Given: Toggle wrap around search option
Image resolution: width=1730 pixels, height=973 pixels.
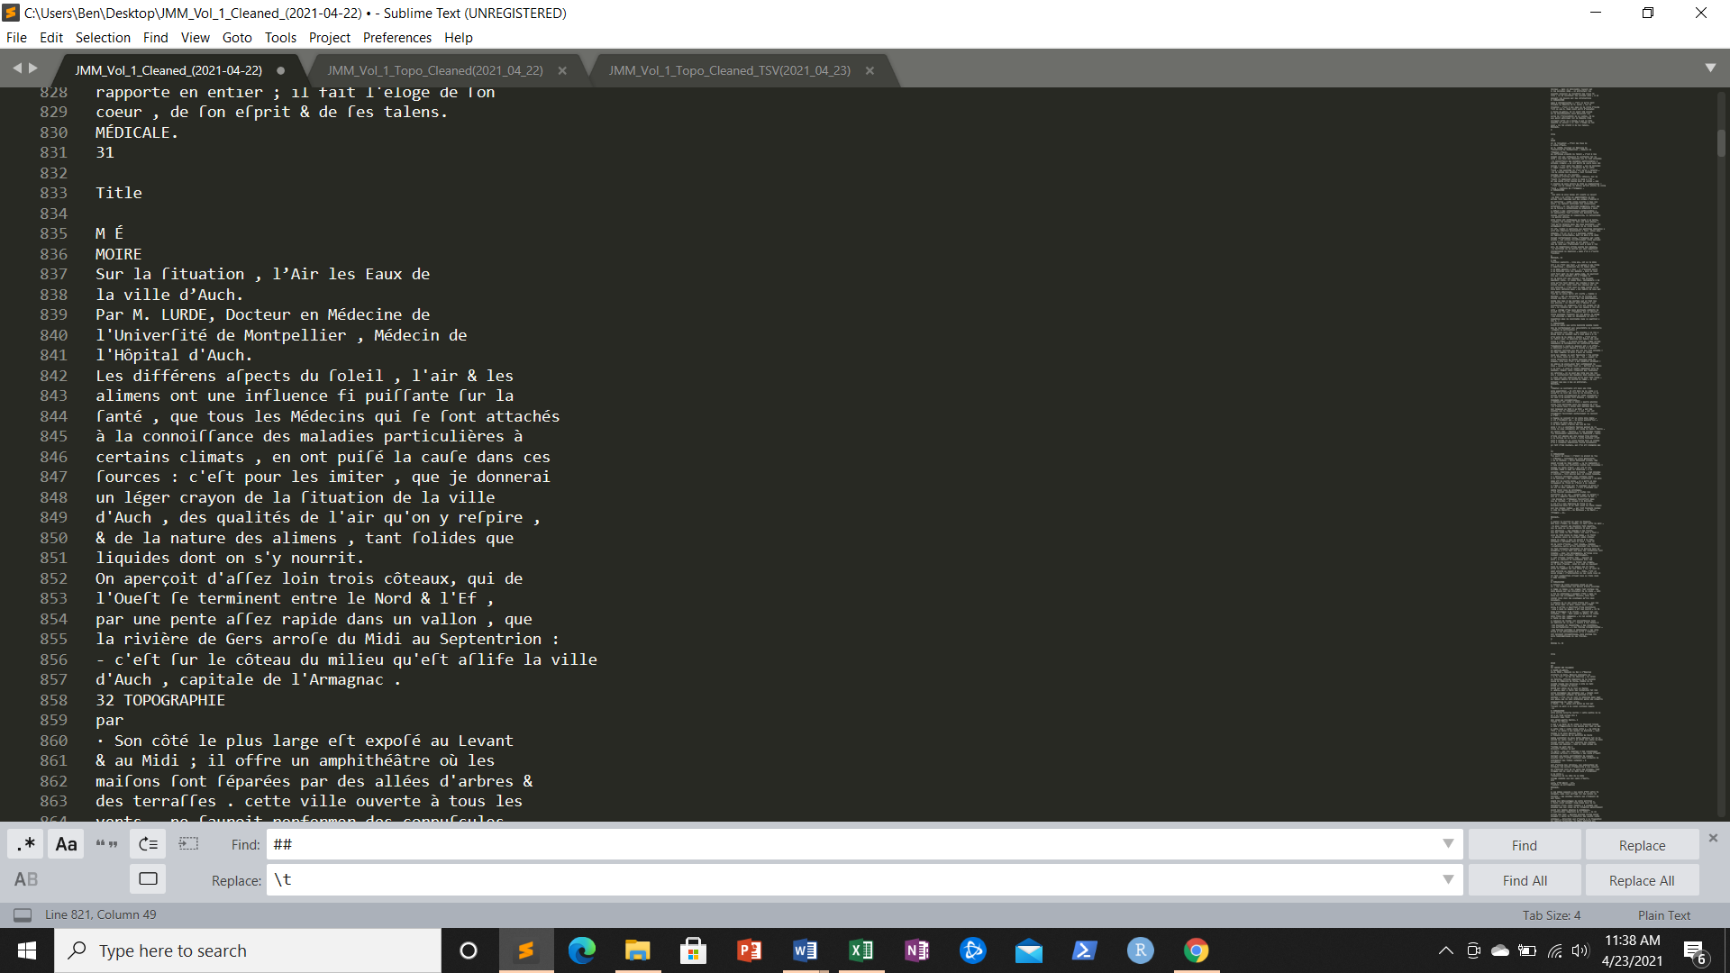Looking at the screenshot, I should 148,844.
